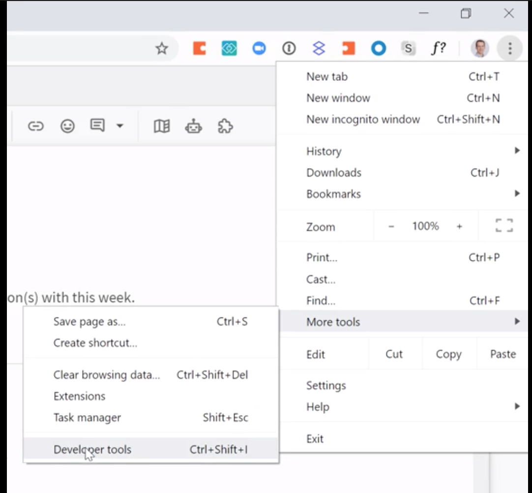The height and width of the screenshot is (493, 532).
Task: Click the fullscreen toggle next to Zoom
Action: click(x=503, y=225)
